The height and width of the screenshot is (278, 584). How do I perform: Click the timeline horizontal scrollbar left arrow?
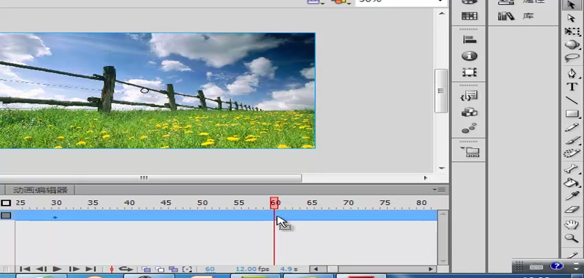315,269
